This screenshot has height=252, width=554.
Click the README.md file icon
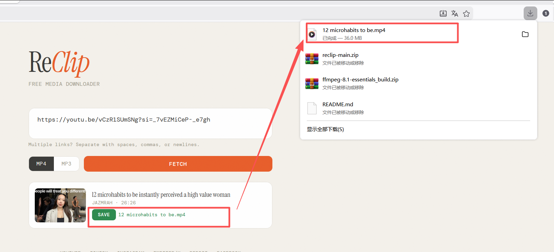(312, 108)
